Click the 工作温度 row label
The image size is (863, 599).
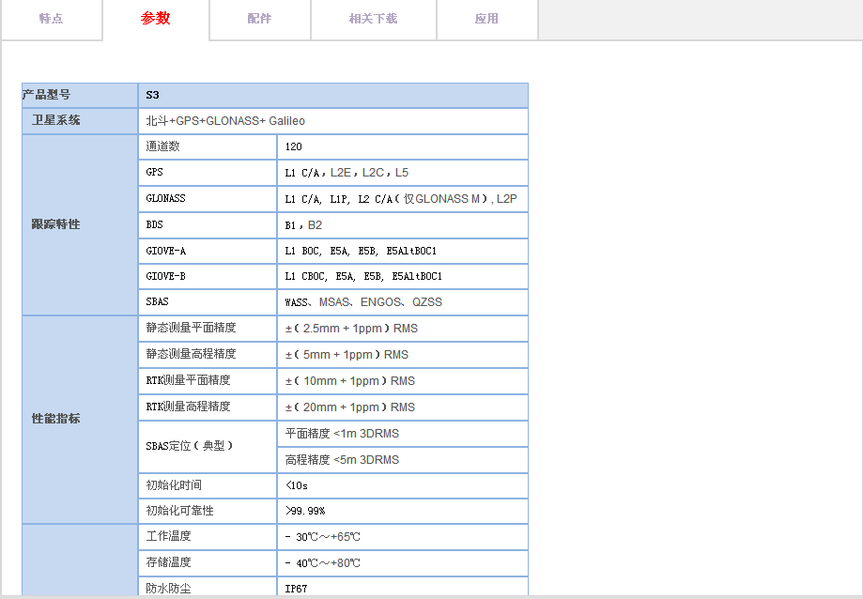point(168,536)
